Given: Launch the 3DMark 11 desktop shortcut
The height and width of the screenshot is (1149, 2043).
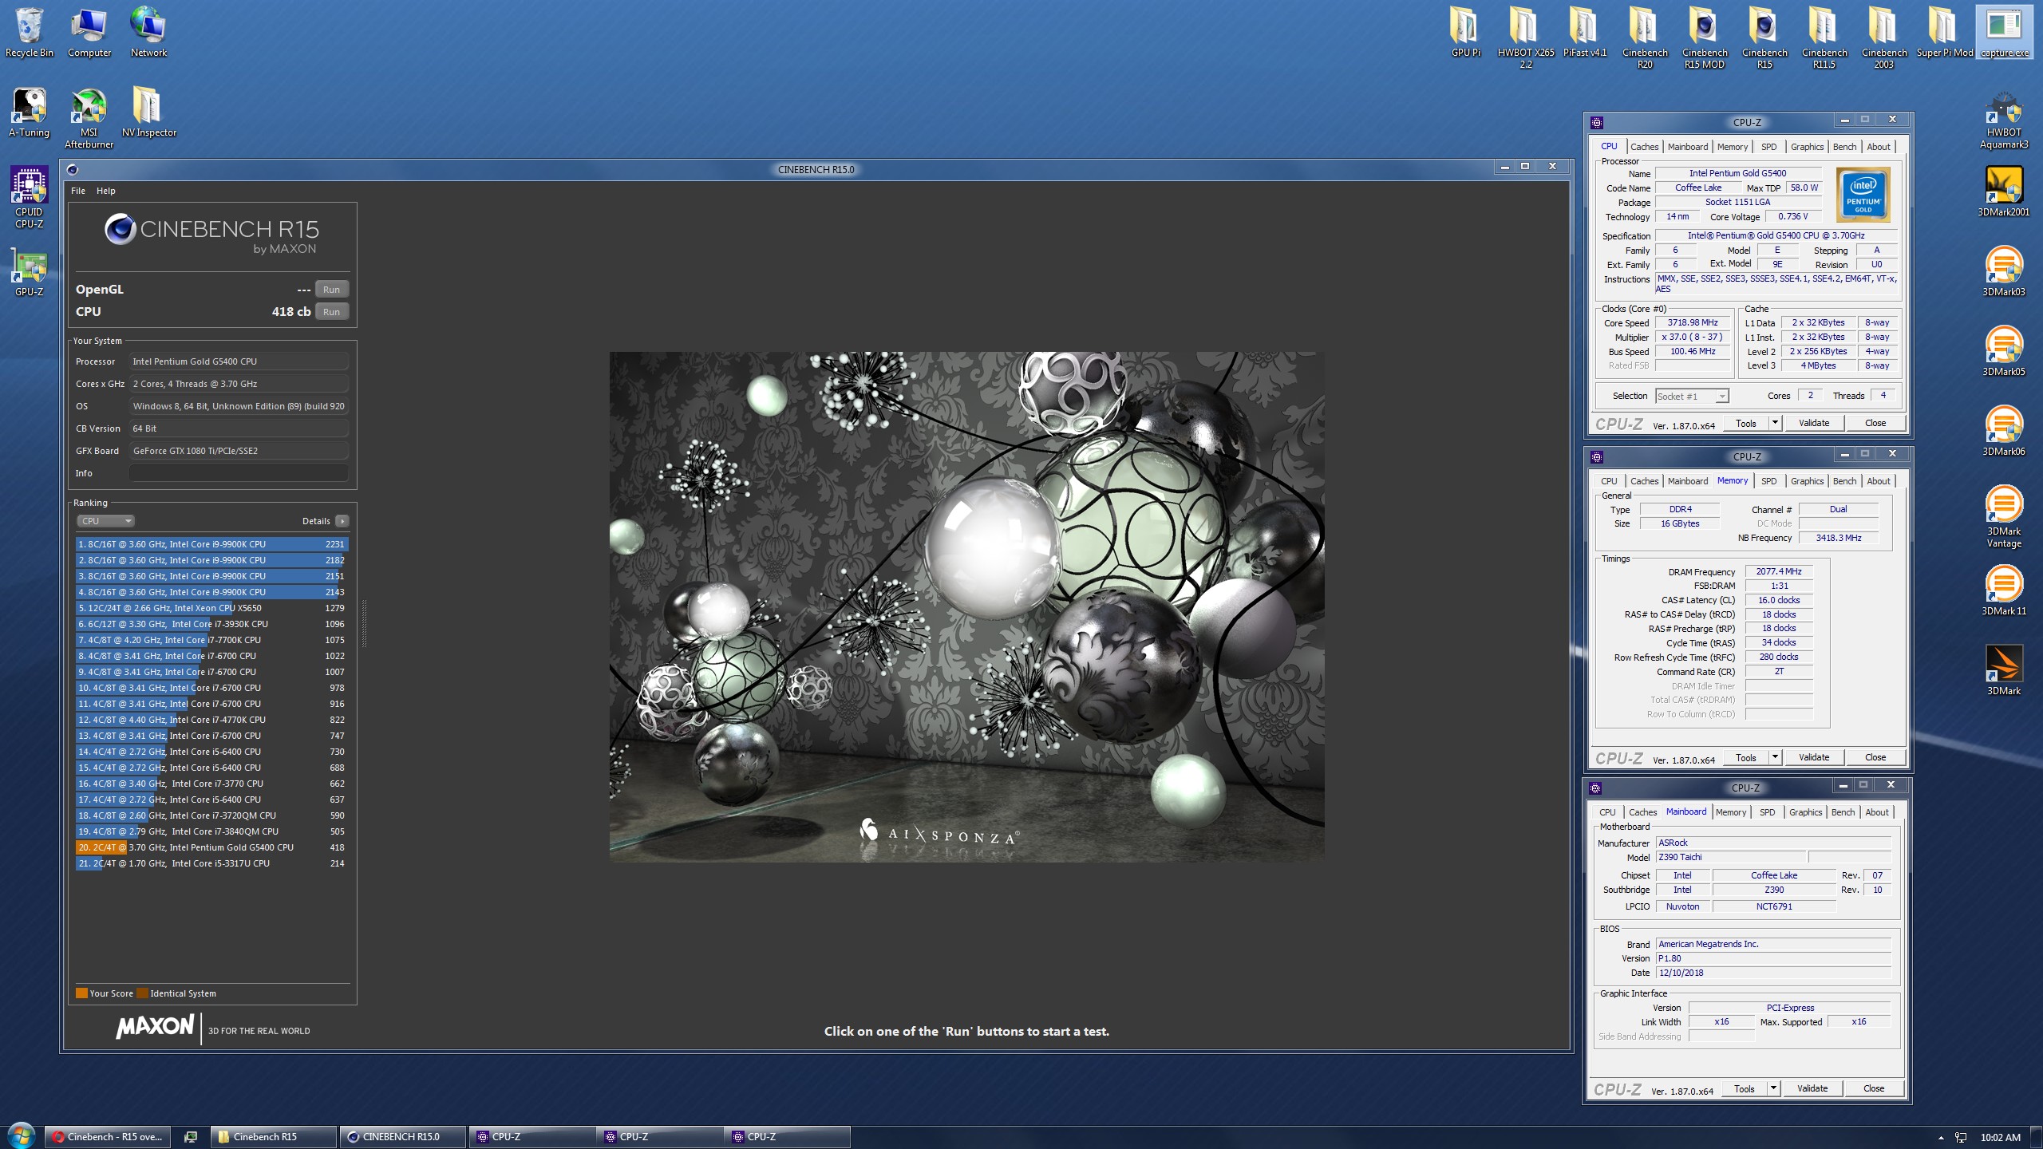Looking at the screenshot, I should (x=2003, y=590).
